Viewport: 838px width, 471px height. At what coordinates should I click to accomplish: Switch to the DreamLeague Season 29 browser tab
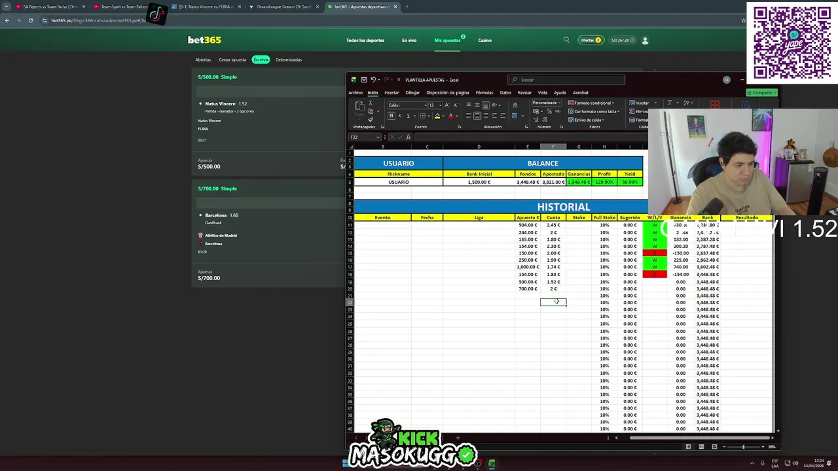(283, 7)
